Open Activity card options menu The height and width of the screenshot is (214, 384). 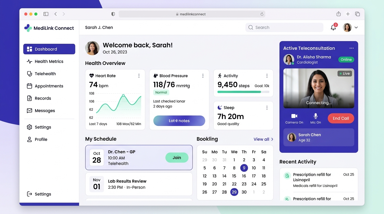(267, 76)
